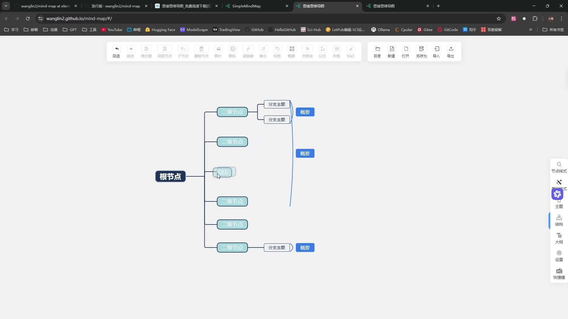This screenshot has width=568, height=319.
Task: Open the 设置 settings panel
Action: pyautogui.click(x=559, y=256)
